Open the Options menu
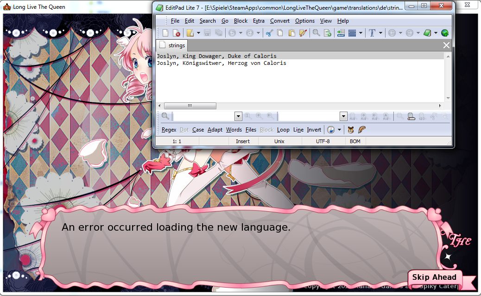The height and width of the screenshot is (296, 481). point(304,21)
